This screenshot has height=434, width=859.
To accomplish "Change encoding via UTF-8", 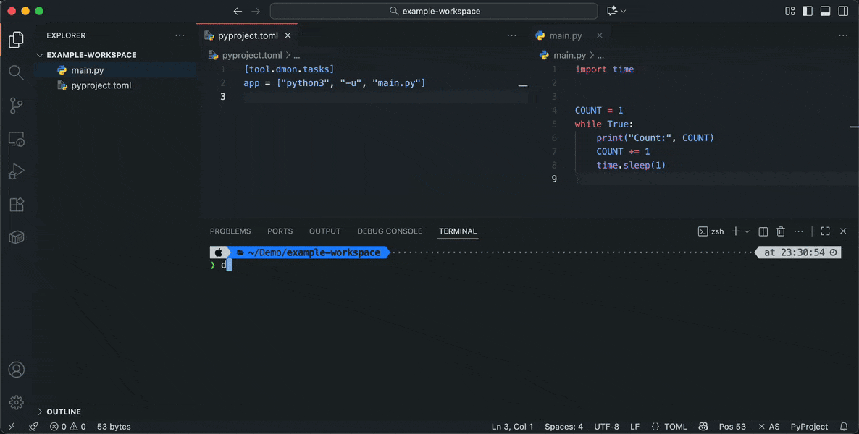I will point(606,427).
